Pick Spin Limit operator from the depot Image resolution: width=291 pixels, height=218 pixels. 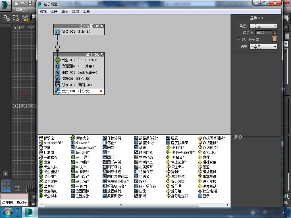[80, 152]
